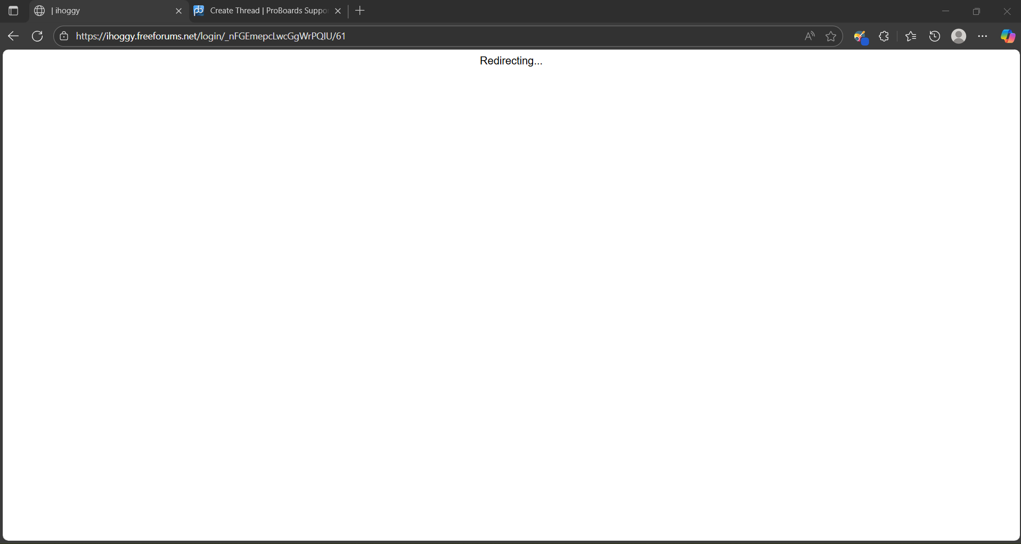Viewport: 1021px width, 544px height.
Task: Open a new tab with plus button
Action: point(360,11)
